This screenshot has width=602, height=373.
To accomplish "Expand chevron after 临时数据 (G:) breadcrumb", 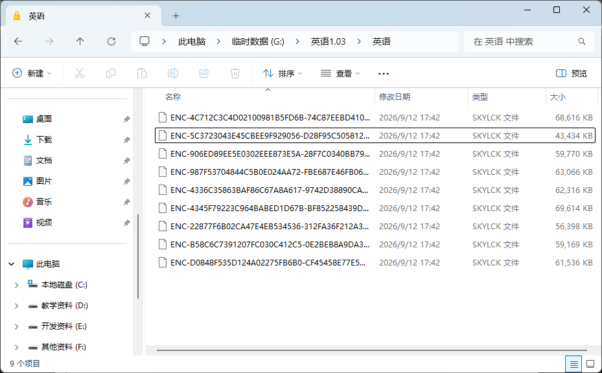I will (297, 41).
